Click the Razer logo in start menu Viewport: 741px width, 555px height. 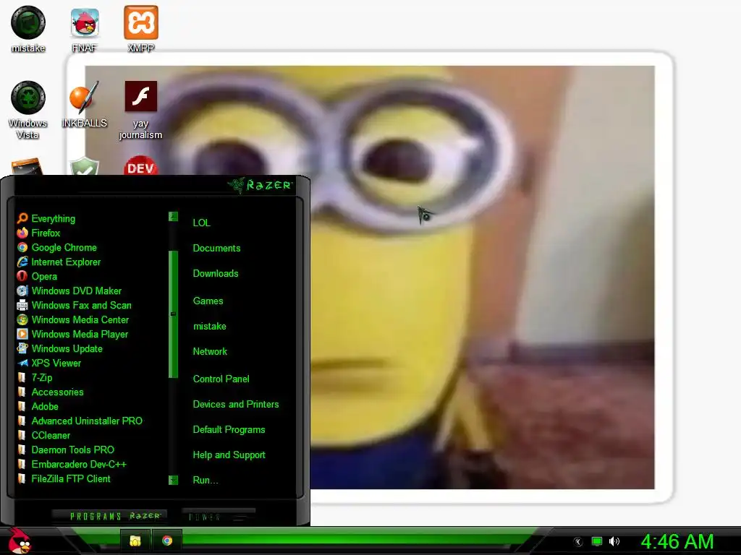tap(261, 185)
